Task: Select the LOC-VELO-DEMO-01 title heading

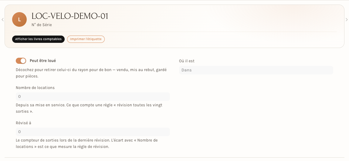Action: click(x=70, y=16)
